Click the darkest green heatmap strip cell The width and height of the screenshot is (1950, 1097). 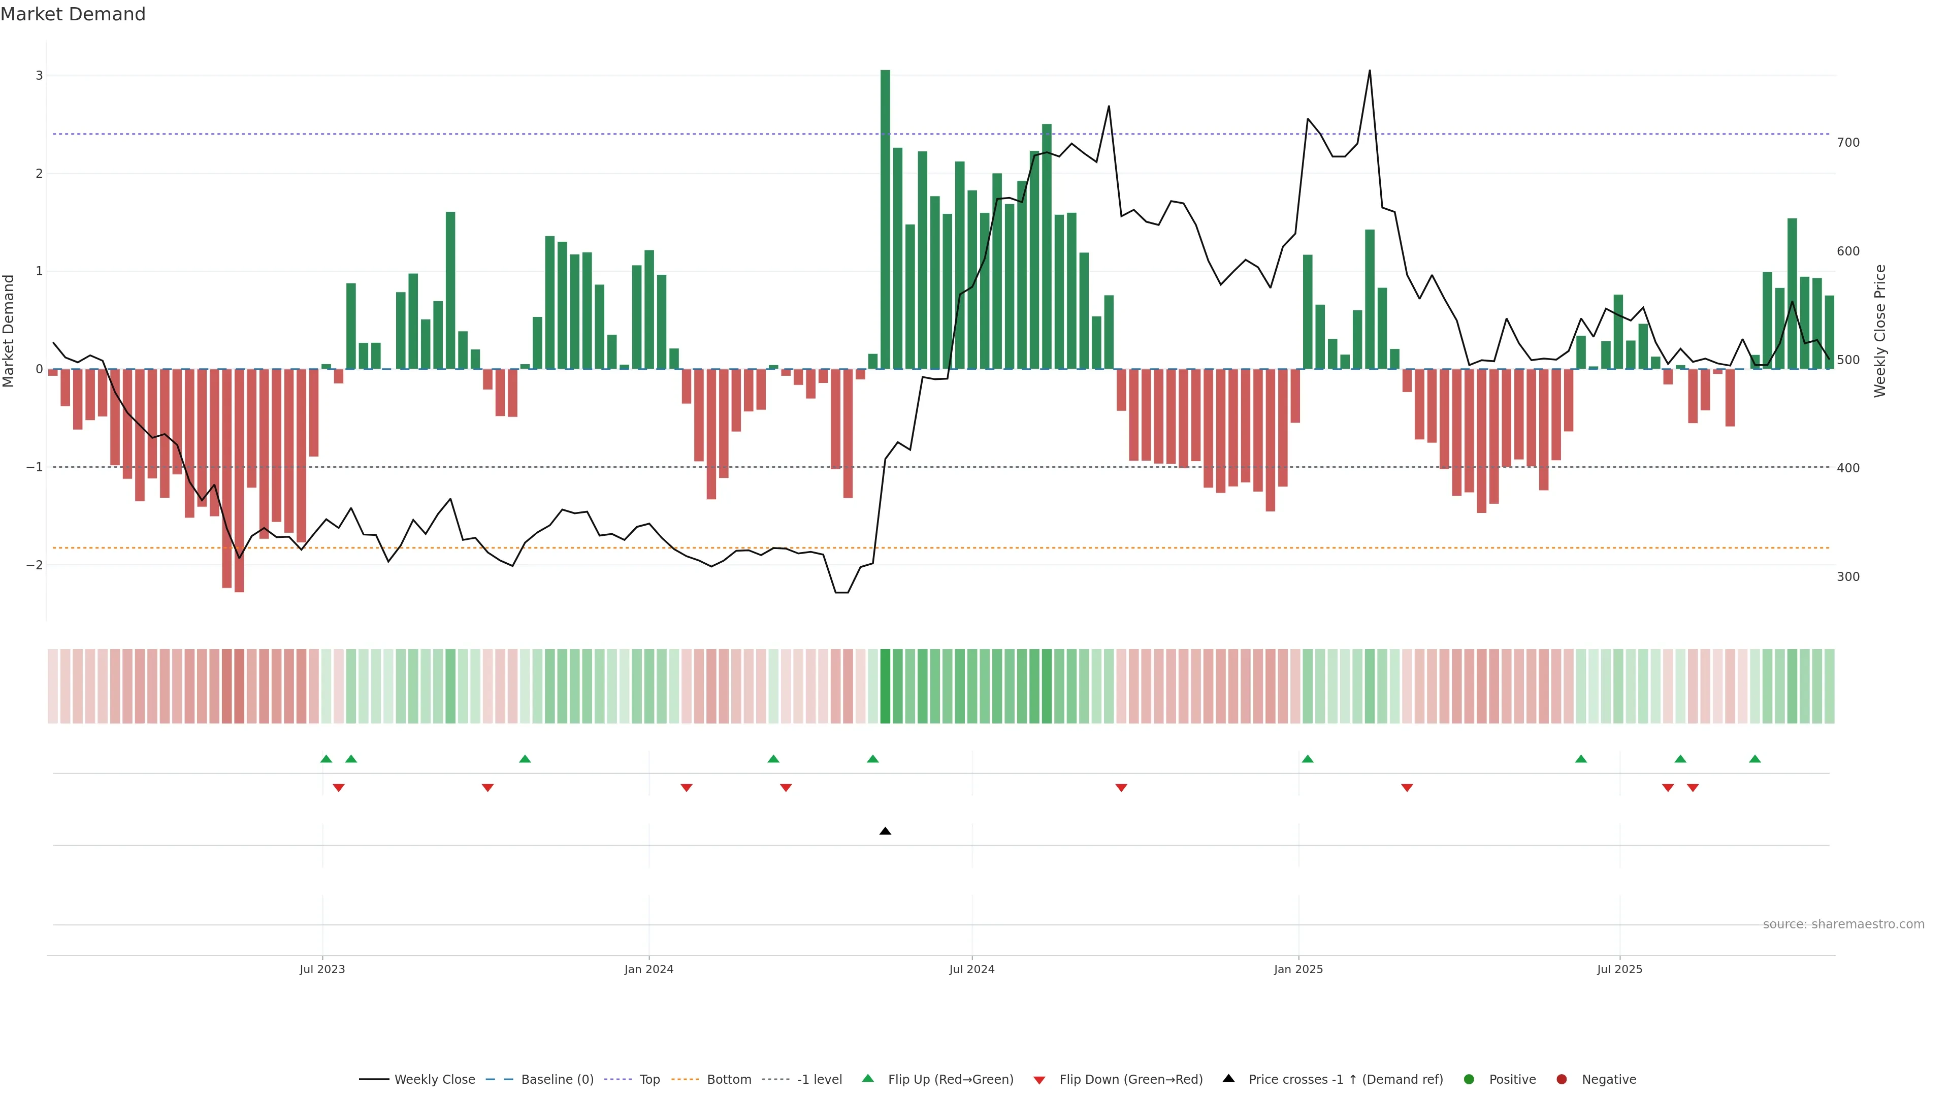[x=885, y=686]
